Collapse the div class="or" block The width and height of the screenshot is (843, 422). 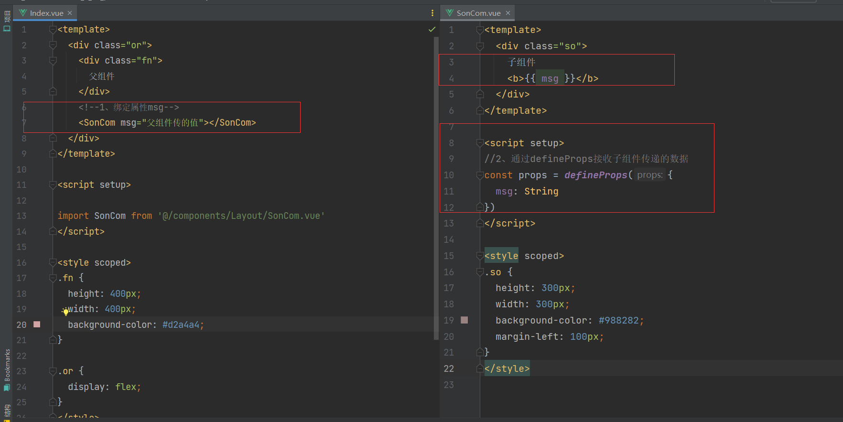click(x=53, y=45)
